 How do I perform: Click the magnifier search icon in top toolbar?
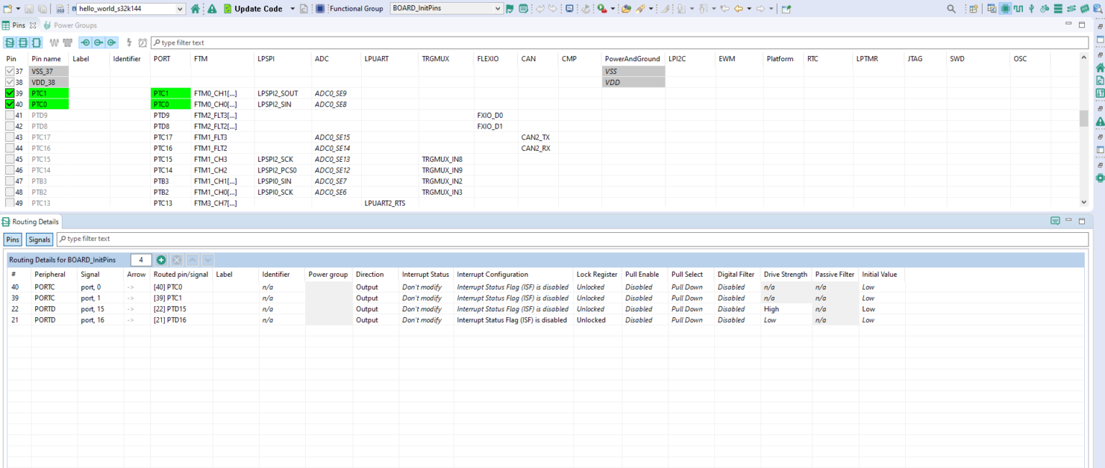pos(951,9)
